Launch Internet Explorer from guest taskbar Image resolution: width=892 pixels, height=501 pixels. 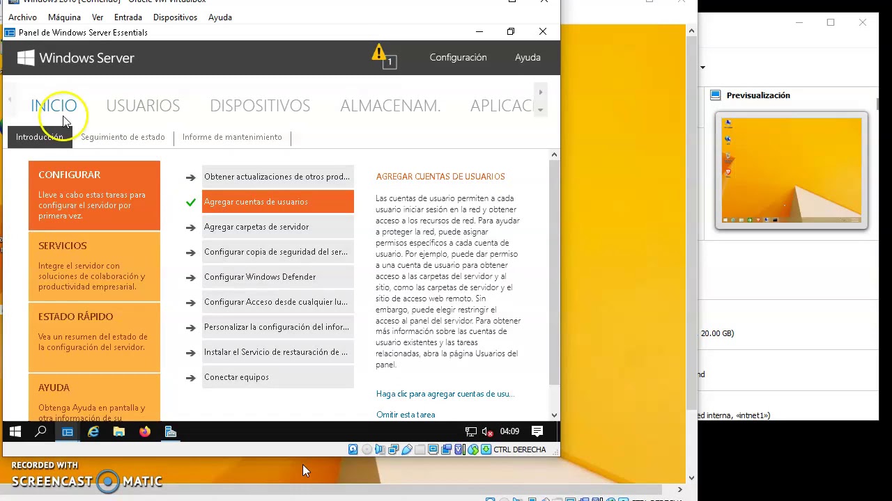(93, 432)
